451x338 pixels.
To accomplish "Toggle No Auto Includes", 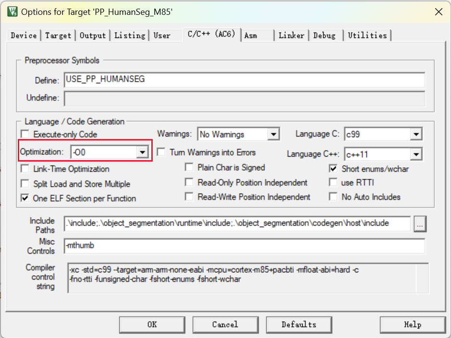I will [333, 197].
